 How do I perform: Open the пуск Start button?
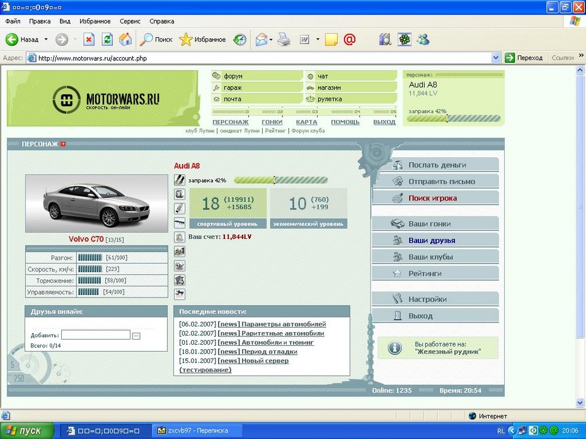coord(27,431)
